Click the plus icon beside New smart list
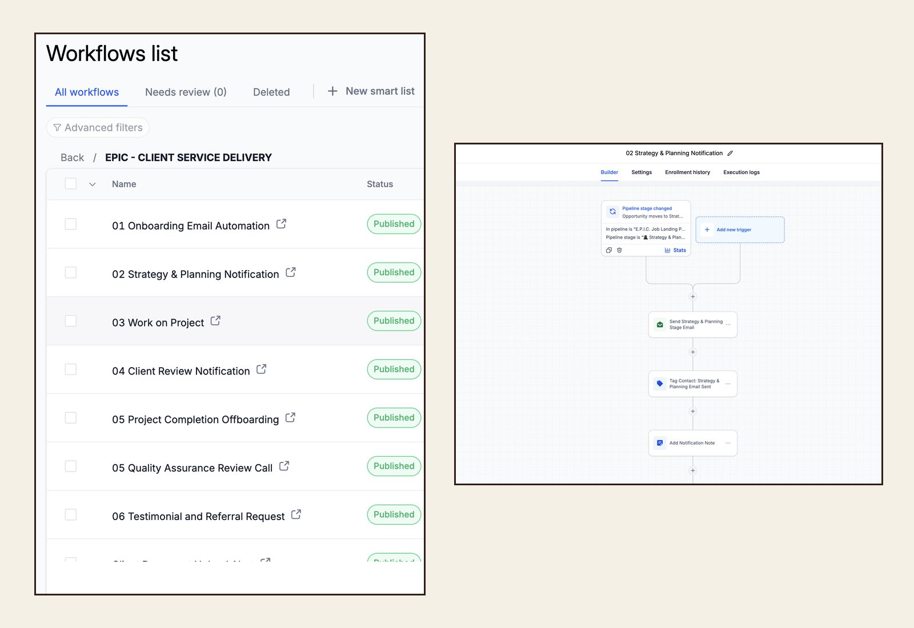Image resolution: width=914 pixels, height=628 pixels. pos(332,91)
